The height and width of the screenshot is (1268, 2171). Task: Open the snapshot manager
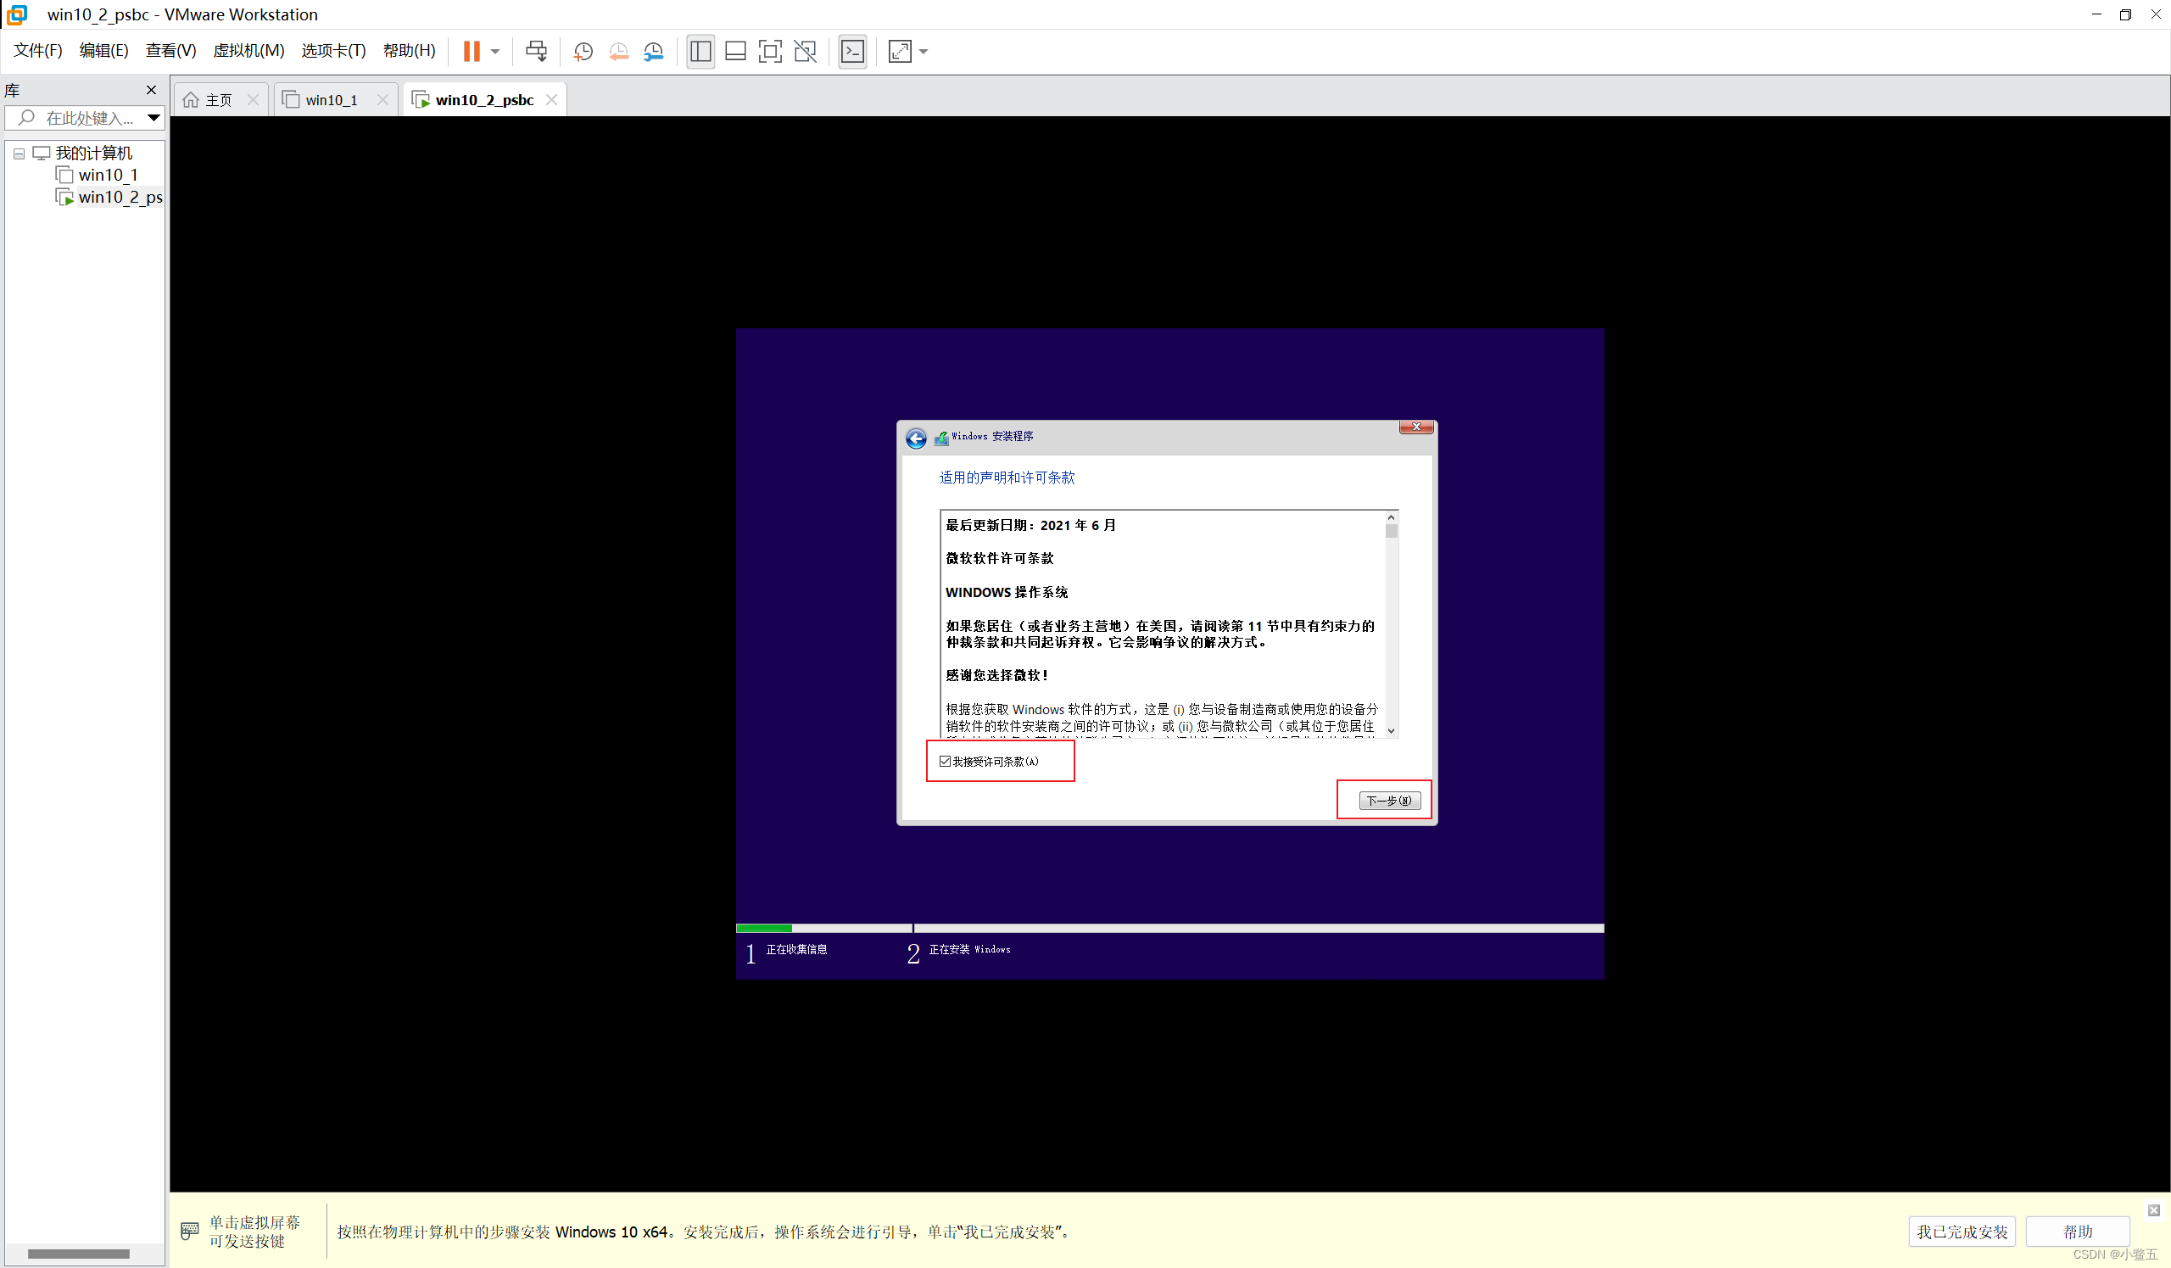(x=654, y=52)
